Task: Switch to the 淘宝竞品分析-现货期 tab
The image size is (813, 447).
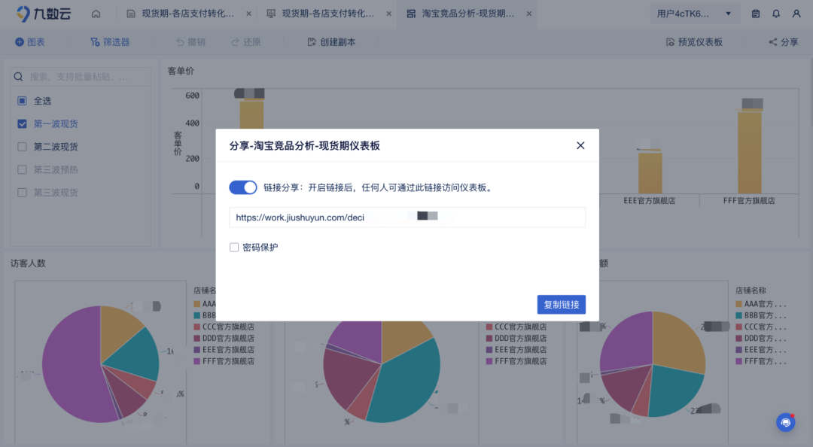Action: 466,13
